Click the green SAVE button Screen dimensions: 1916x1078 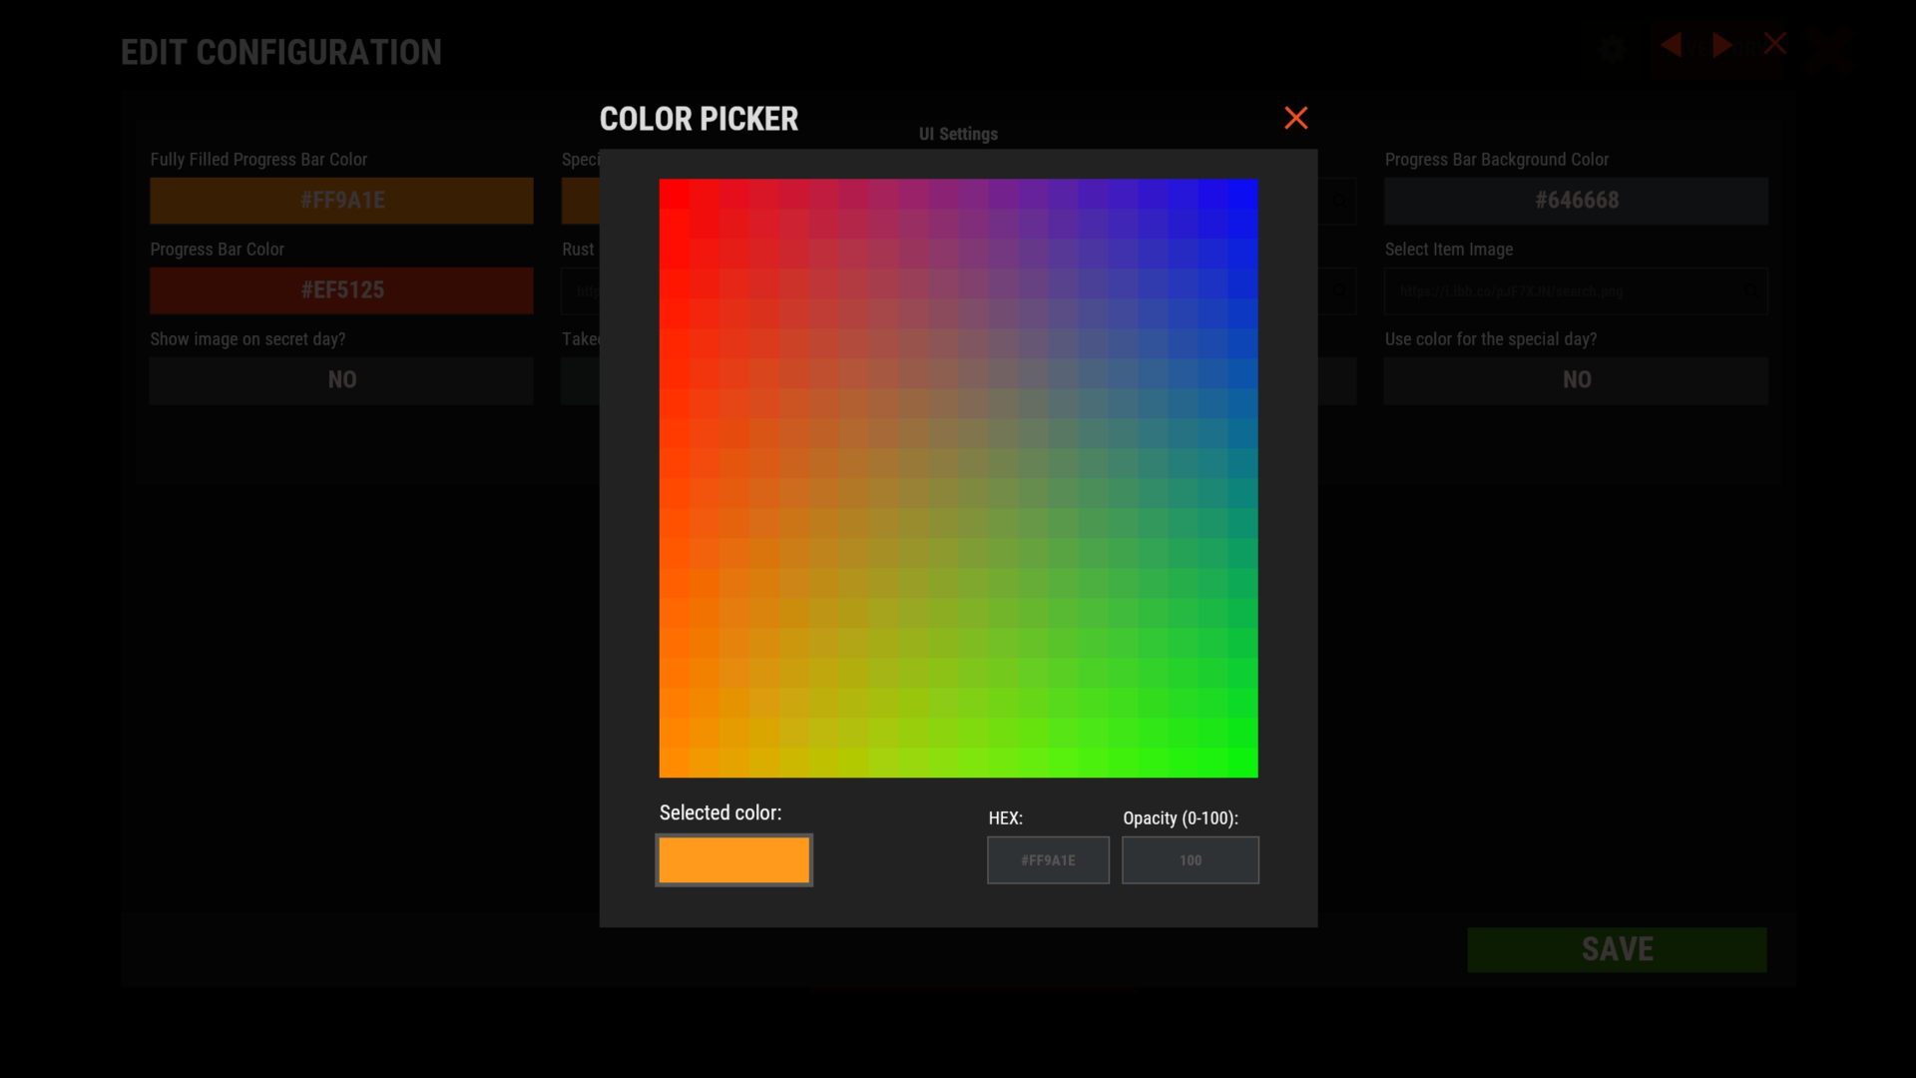1617,949
